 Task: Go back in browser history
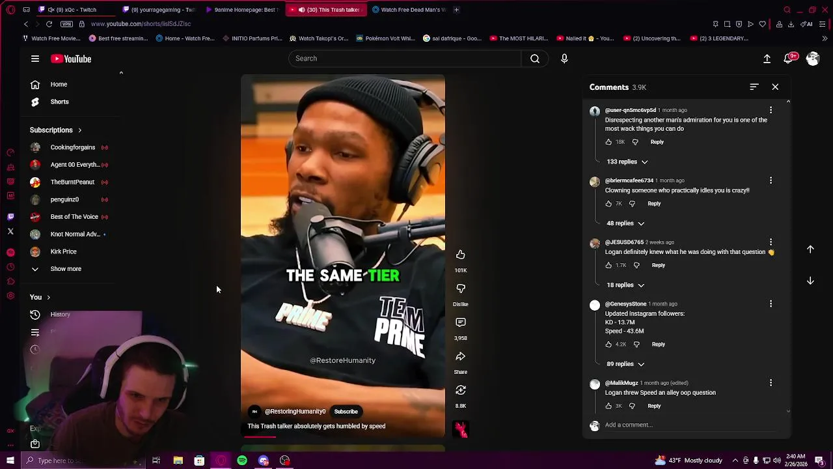(26, 24)
